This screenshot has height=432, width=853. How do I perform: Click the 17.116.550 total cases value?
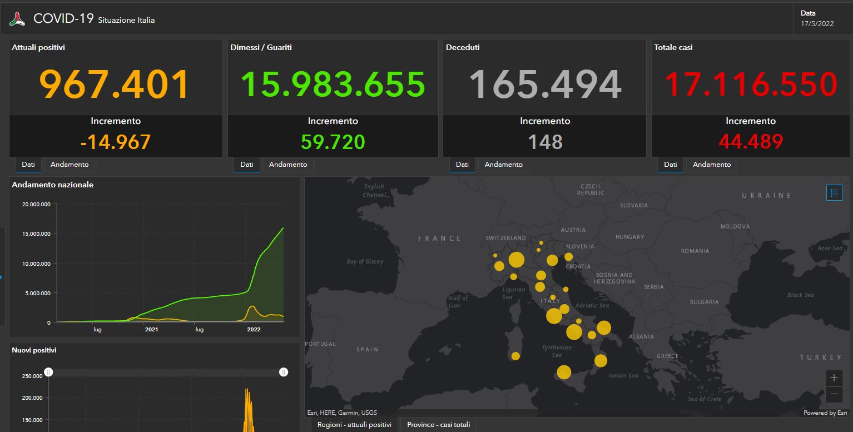point(751,85)
